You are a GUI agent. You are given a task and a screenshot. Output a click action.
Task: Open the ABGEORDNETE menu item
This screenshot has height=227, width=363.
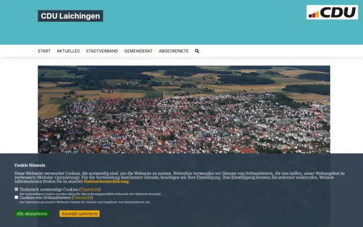coord(174,51)
